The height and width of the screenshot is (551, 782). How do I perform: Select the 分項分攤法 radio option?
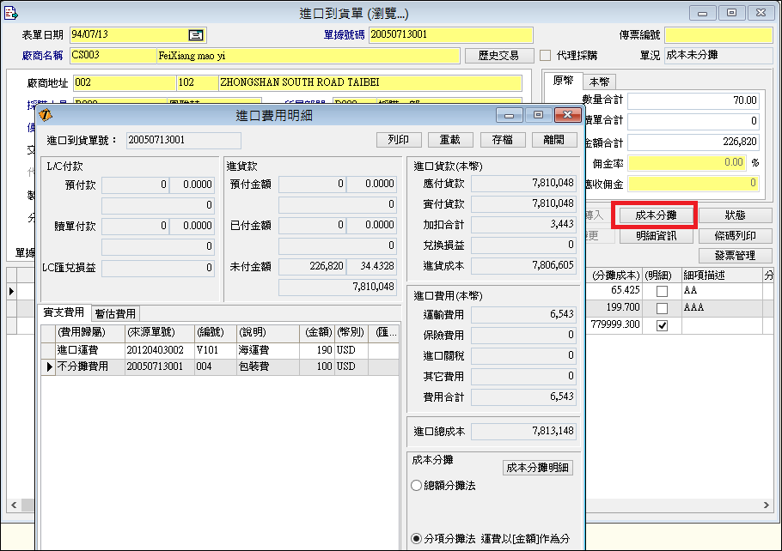click(417, 539)
